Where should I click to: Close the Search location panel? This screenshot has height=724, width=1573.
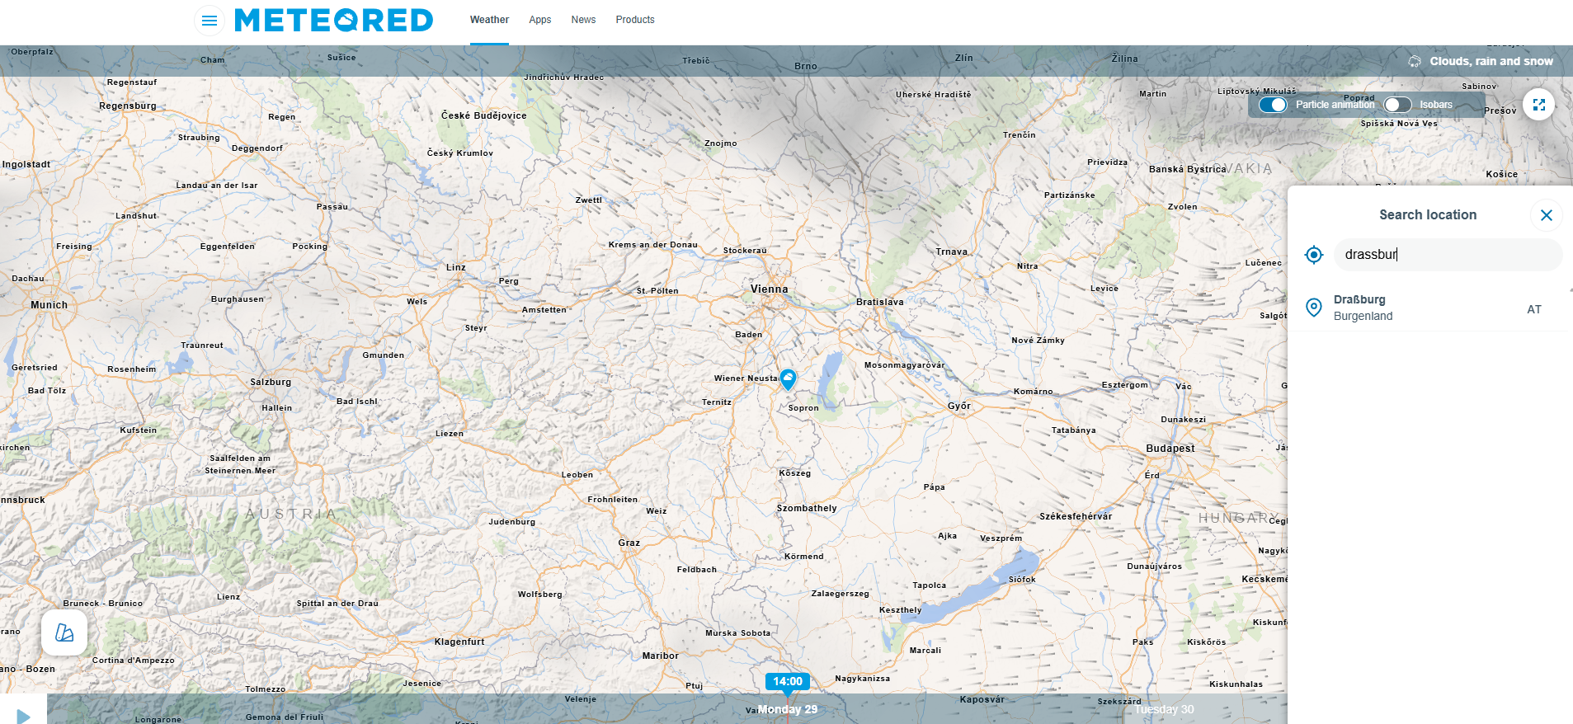pyautogui.click(x=1546, y=215)
